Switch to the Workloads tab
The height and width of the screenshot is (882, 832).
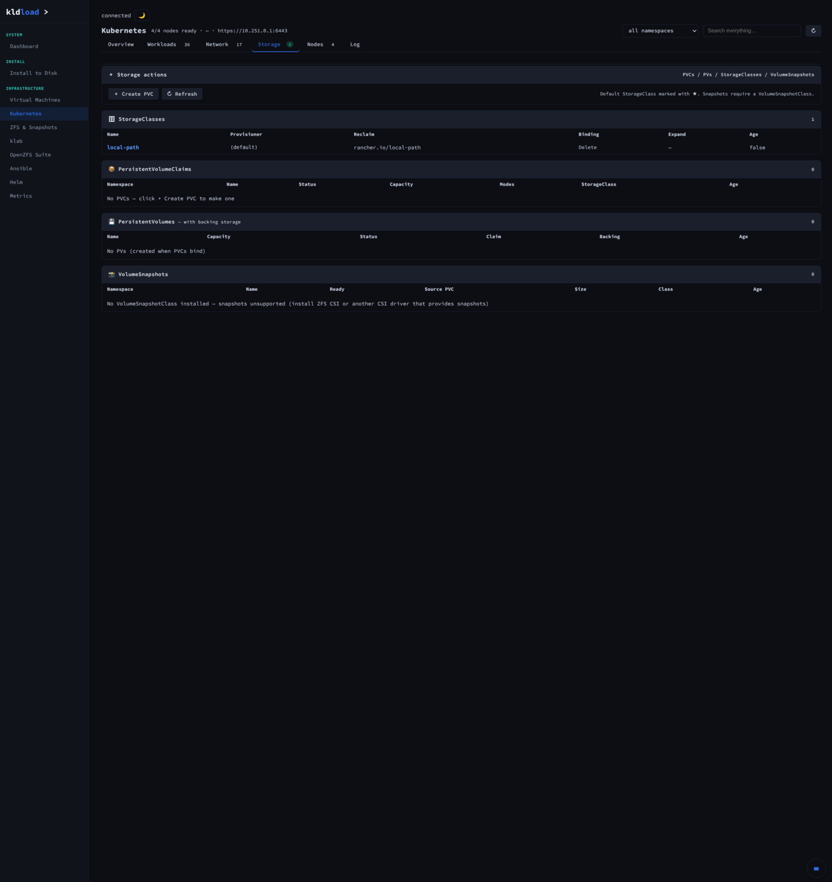click(x=168, y=45)
